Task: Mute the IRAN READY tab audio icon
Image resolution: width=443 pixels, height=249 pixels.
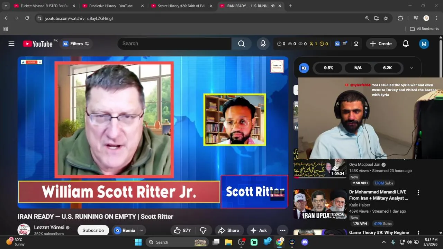Action: point(273,6)
